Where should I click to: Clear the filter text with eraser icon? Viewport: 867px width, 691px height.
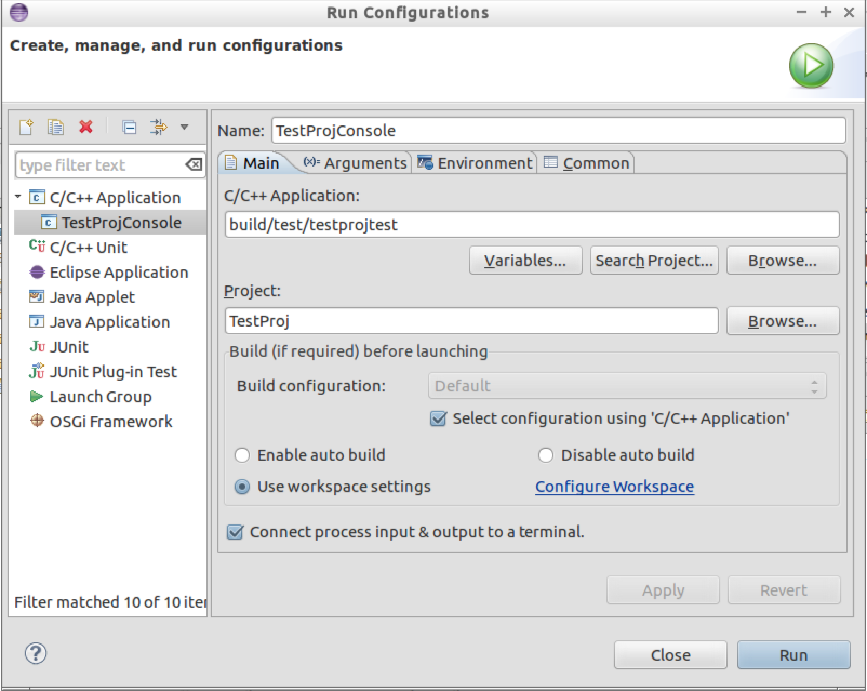pyautogui.click(x=194, y=164)
